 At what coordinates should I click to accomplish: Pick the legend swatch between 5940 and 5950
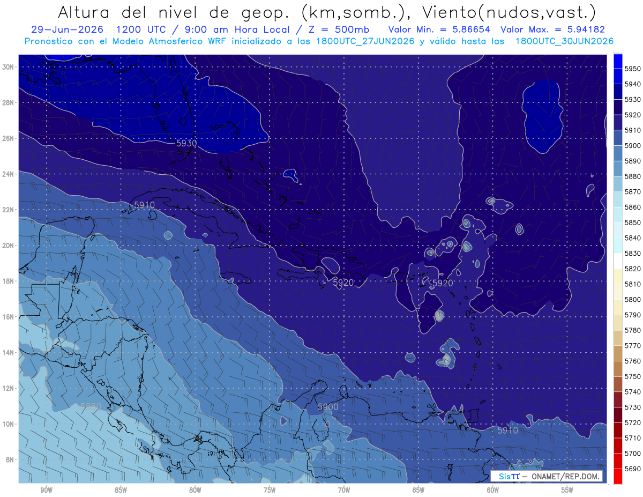[x=618, y=76]
